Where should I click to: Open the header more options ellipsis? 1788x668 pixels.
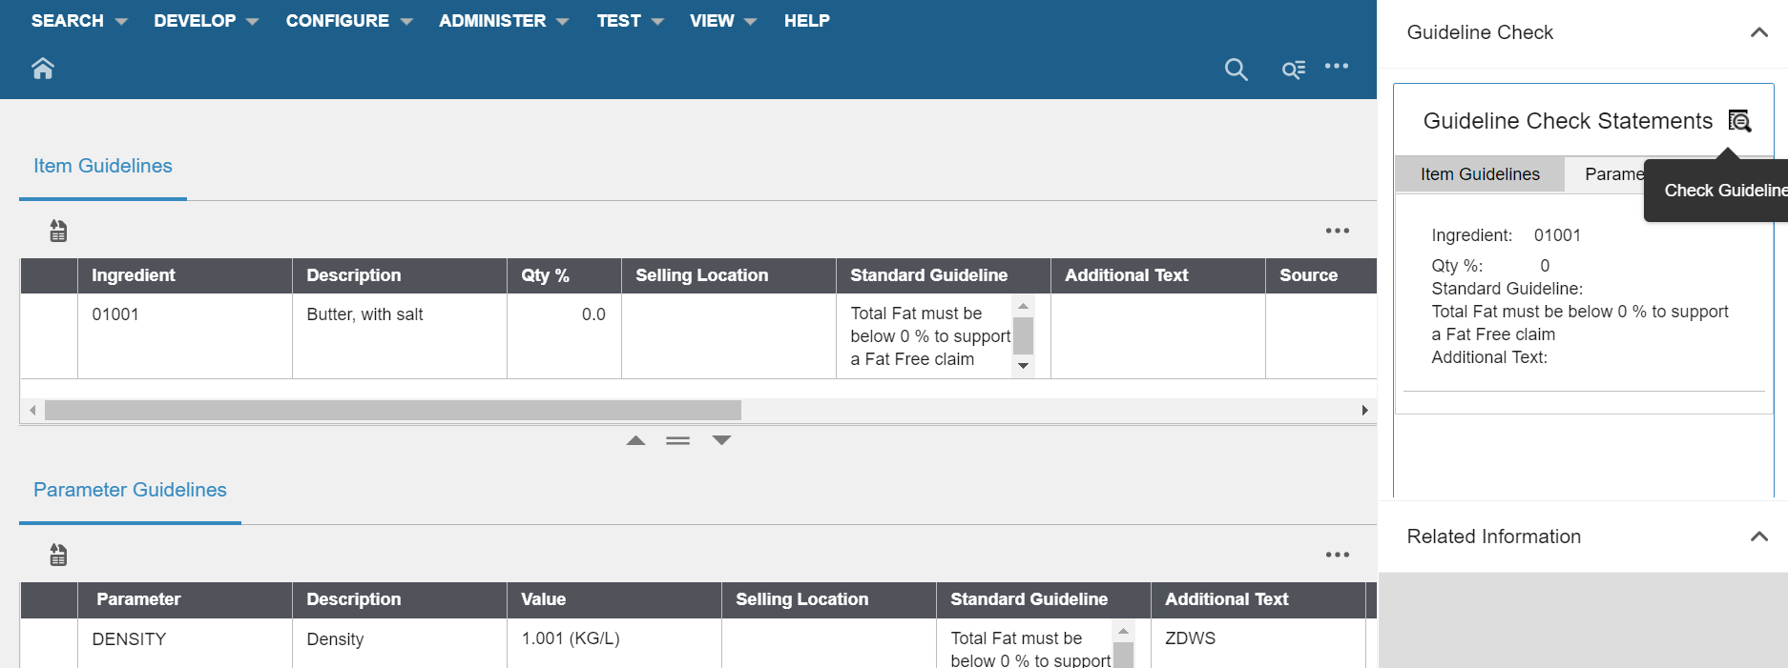pos(1337,66)
